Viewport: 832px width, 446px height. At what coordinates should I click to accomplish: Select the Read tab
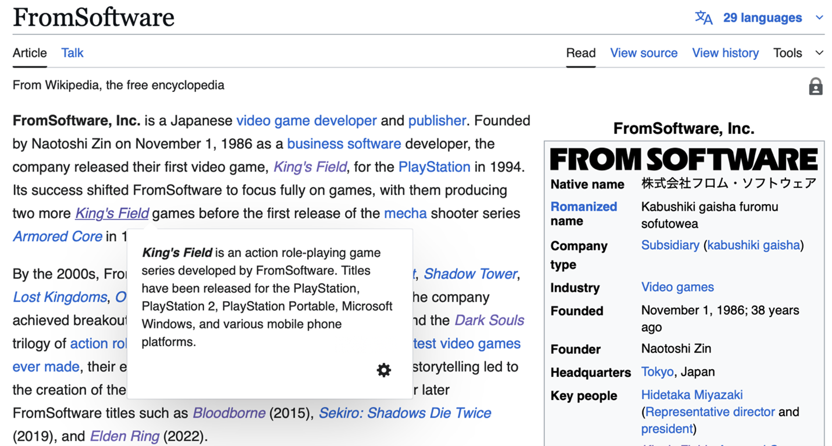click(x=580, y=53)
